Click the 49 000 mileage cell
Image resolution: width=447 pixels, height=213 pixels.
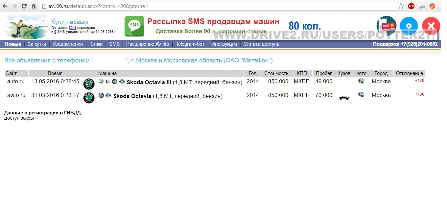324,81
